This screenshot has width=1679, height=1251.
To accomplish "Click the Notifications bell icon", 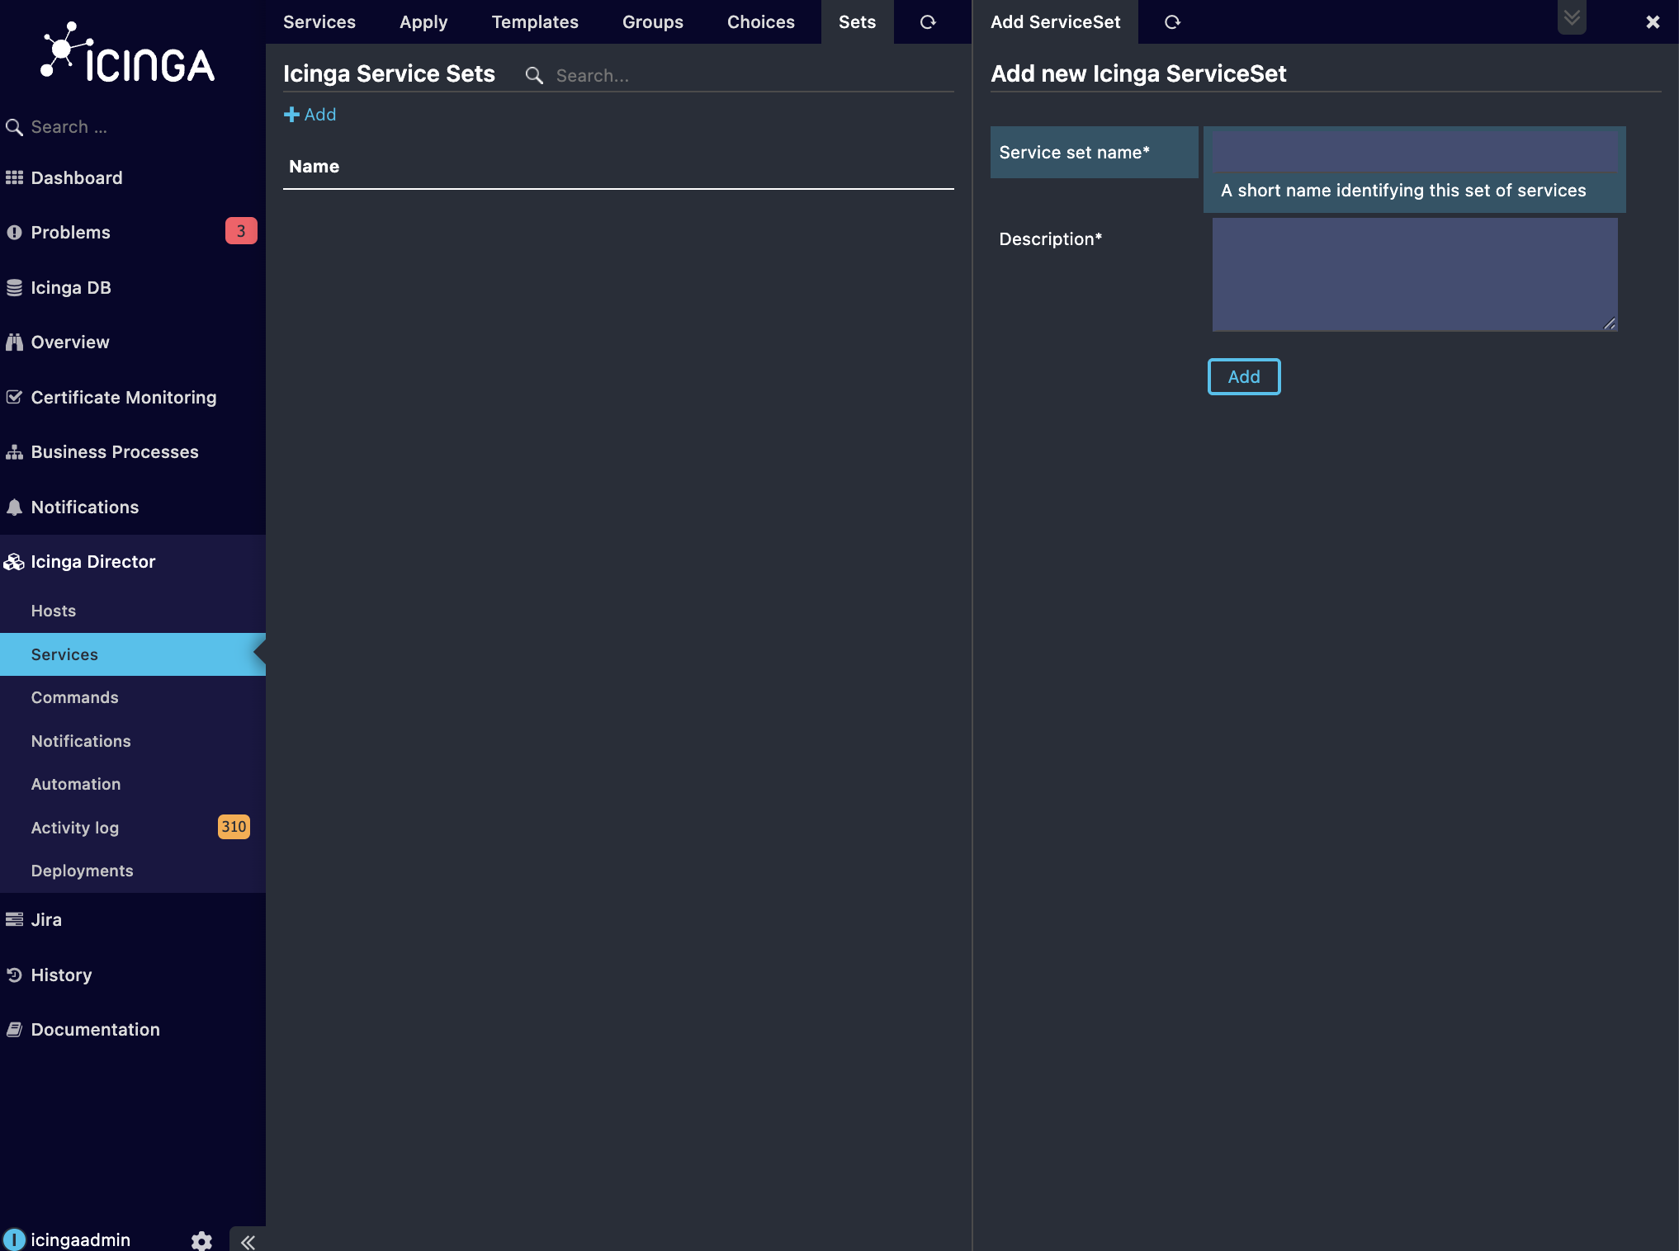I will click(x=14, y=507).
